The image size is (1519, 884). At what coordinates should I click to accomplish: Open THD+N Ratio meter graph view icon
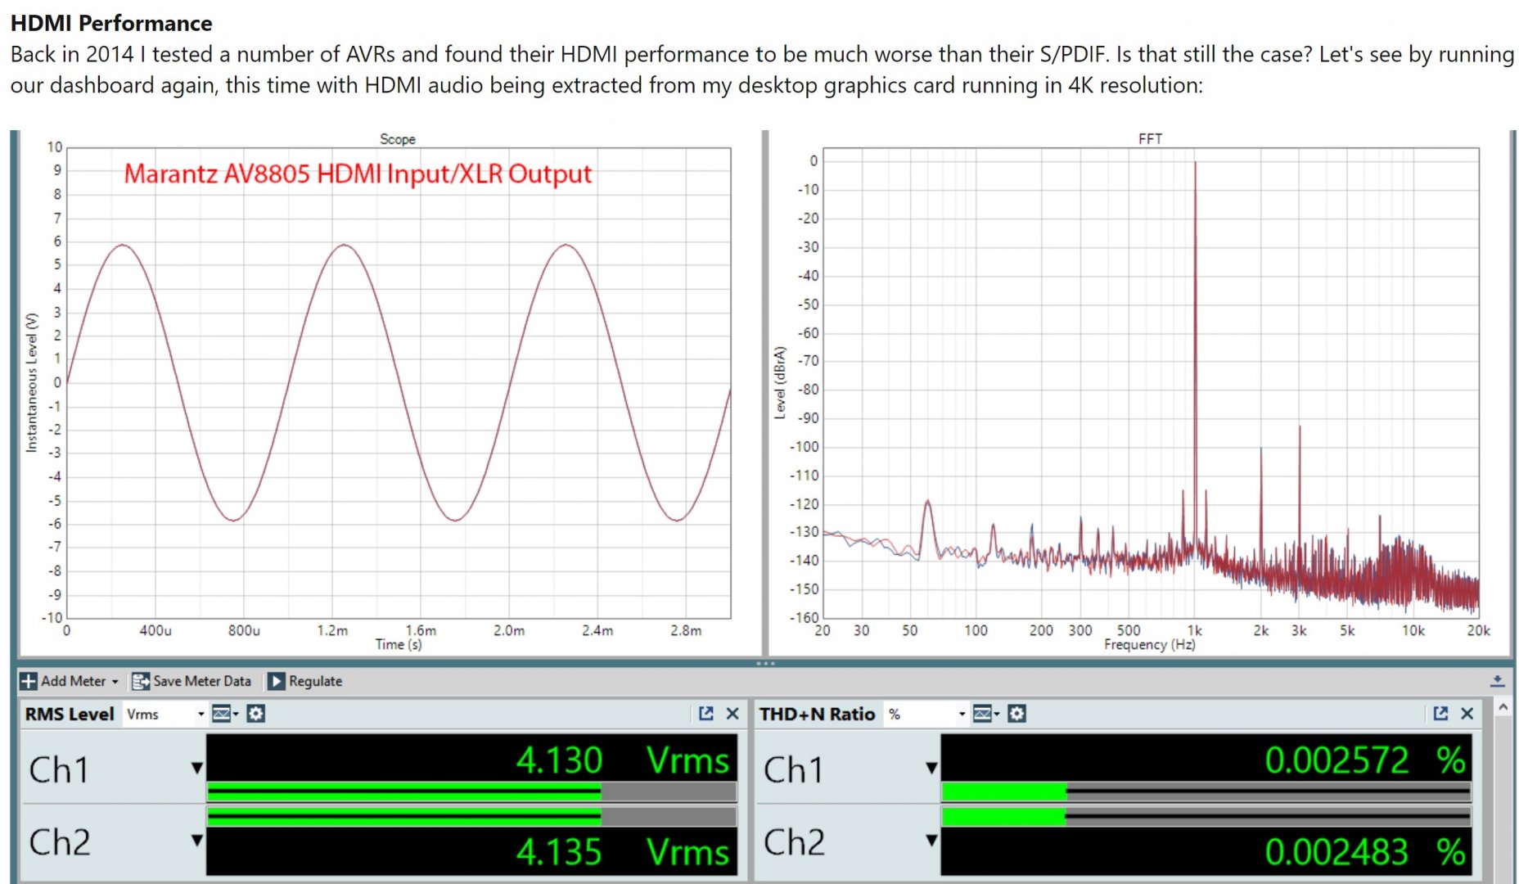click(983, 714)
